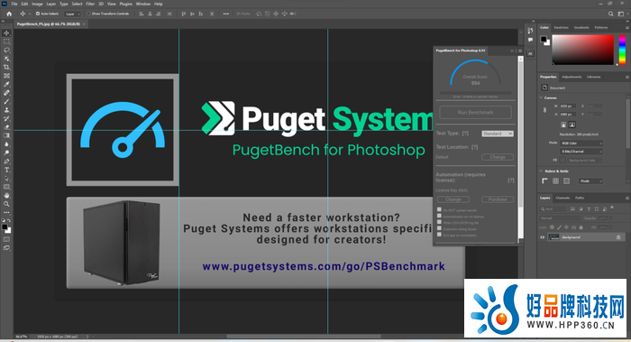Select the Lasso tool
Image resolution: width=631 pixels, height=342 pixels.
[6, 50]
